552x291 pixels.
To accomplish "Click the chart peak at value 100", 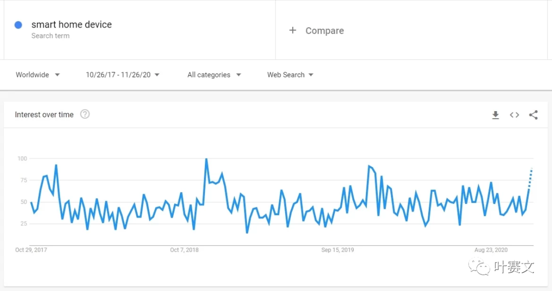I will (206, 159).
